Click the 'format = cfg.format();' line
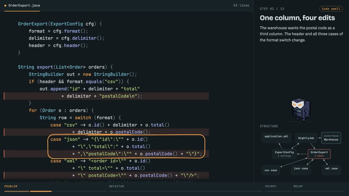The image size is (349, 196). (58, 31)
